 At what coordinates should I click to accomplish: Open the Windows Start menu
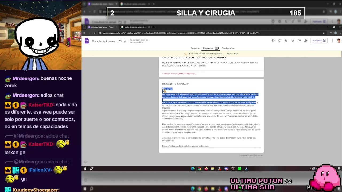pyautogui.click(x=85, y=169)
